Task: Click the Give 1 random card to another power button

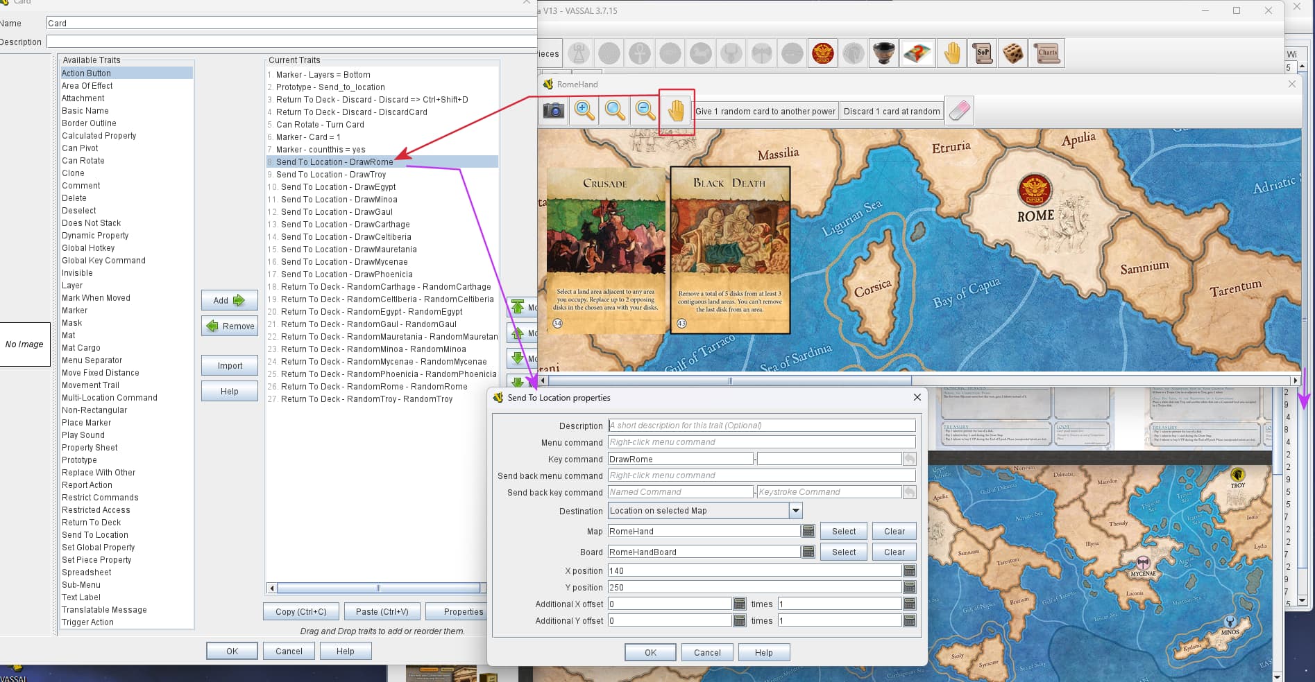Action: pyautogui.click(x=765, y=111)
